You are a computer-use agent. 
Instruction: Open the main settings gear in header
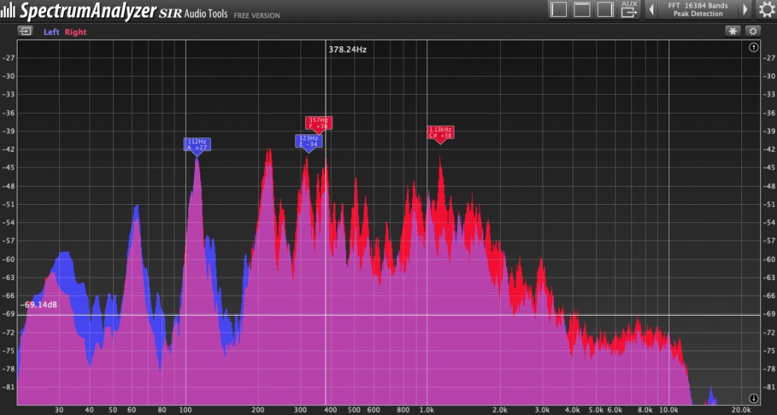[766, 10]
